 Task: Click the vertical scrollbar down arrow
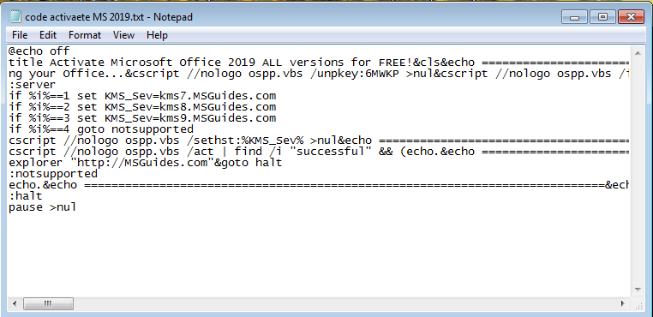coord(638,290)
